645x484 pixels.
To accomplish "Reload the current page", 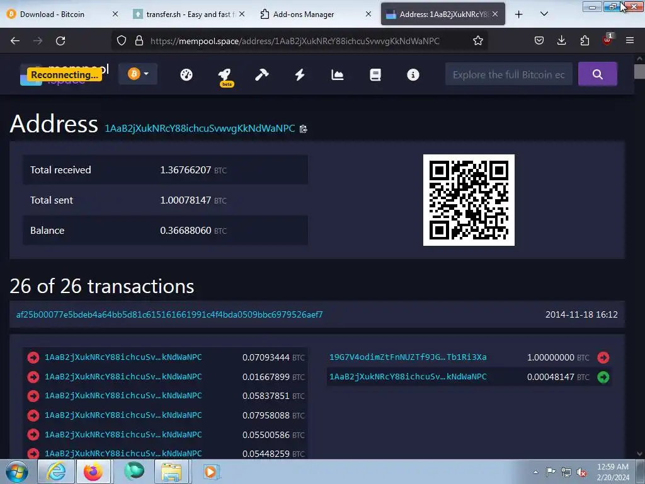I will [60, 41].
